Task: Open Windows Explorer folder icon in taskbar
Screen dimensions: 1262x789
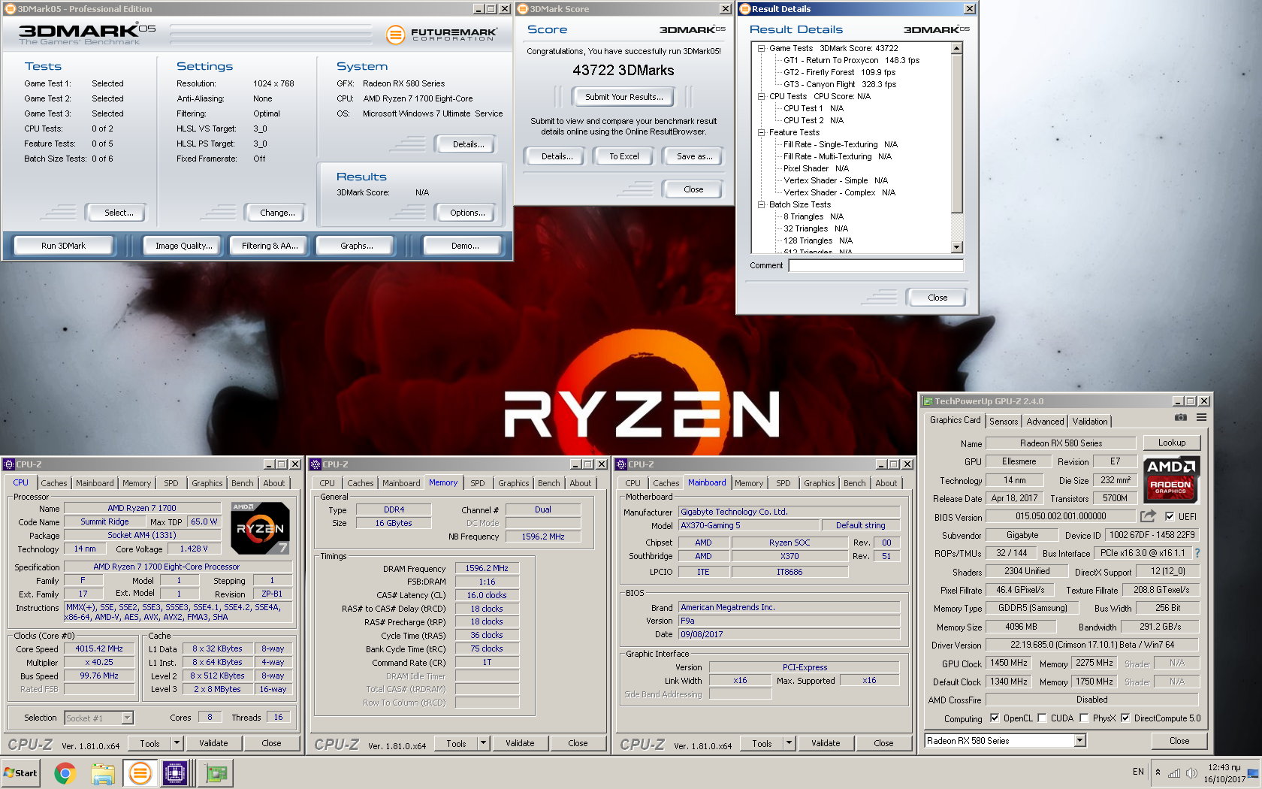Action: [103, 772]
